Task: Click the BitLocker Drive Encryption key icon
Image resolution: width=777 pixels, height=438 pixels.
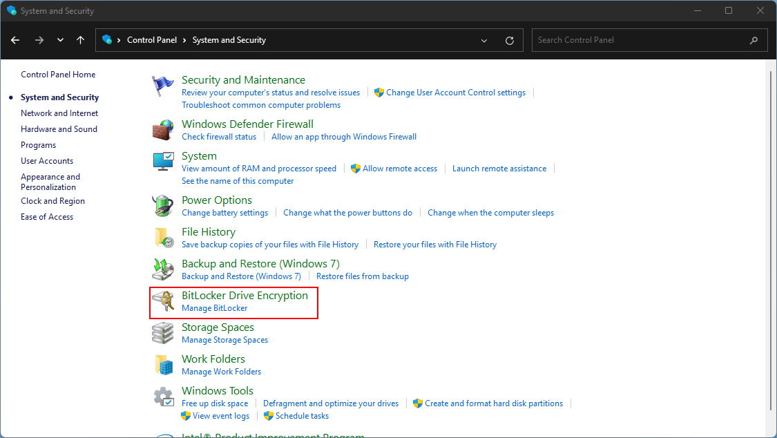Action: [162, 302]
